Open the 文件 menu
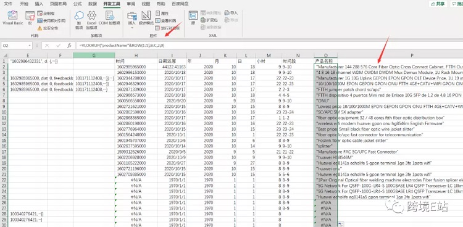The height and width of the screenshot is (227, 463). point(8,4)
